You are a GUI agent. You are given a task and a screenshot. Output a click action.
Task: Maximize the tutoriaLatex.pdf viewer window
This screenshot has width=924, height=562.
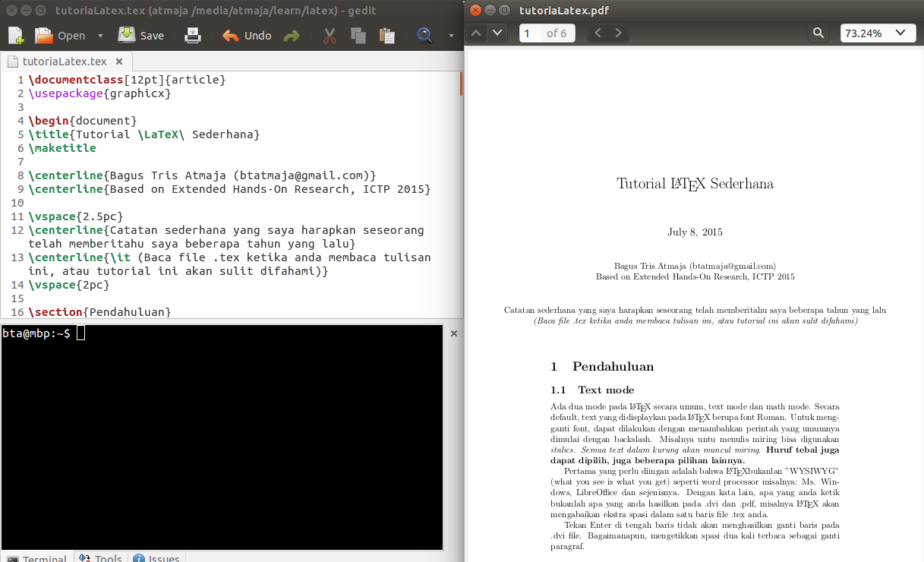(x=504, y=10)
